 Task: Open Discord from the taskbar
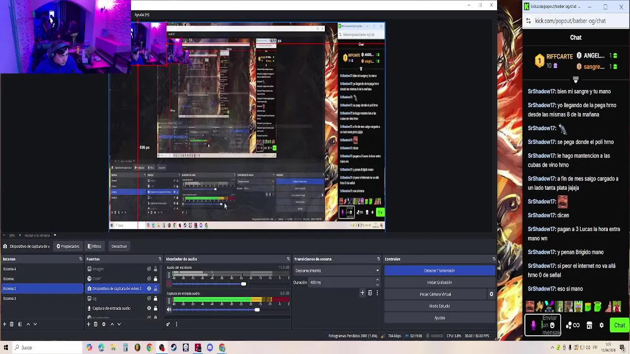pyautogui.click(x=210, y=348)
